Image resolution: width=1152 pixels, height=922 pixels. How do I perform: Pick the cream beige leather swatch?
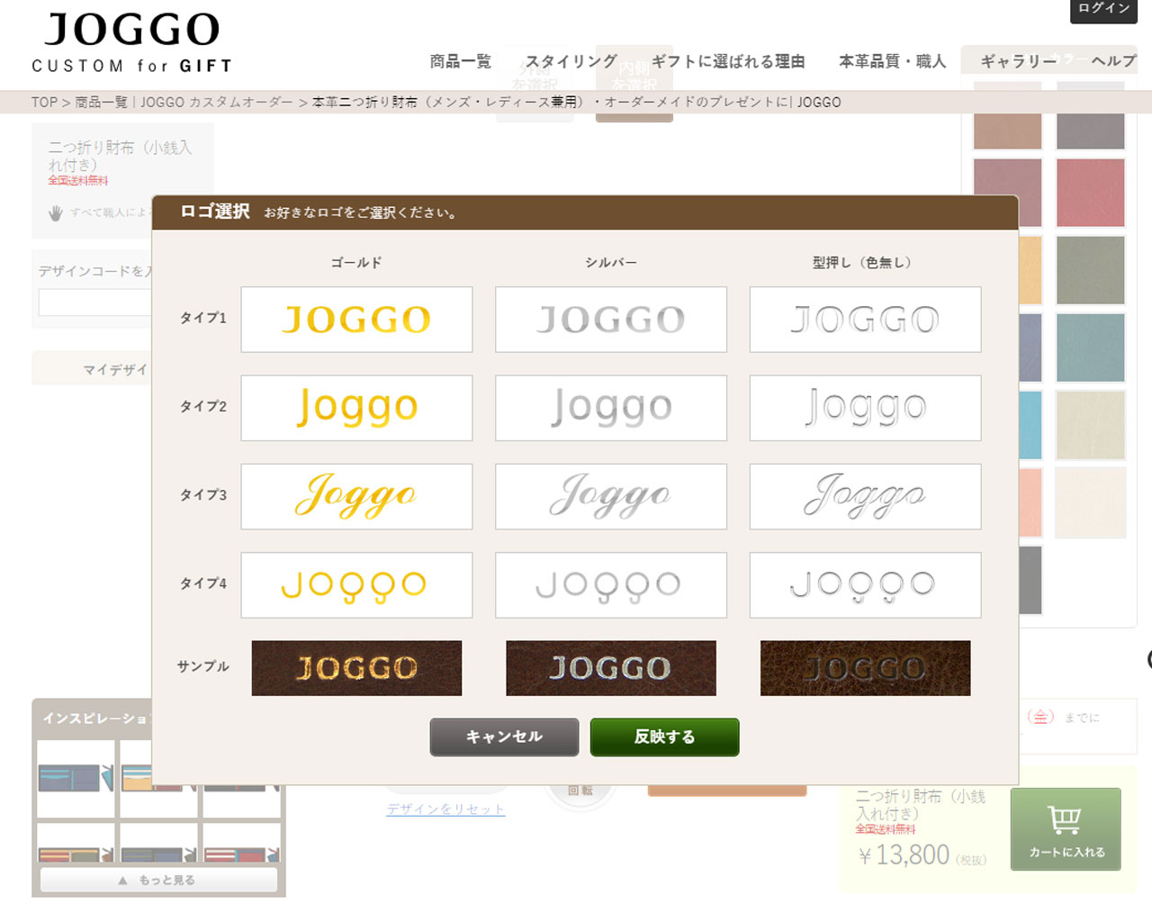(x=1090, y=425)
